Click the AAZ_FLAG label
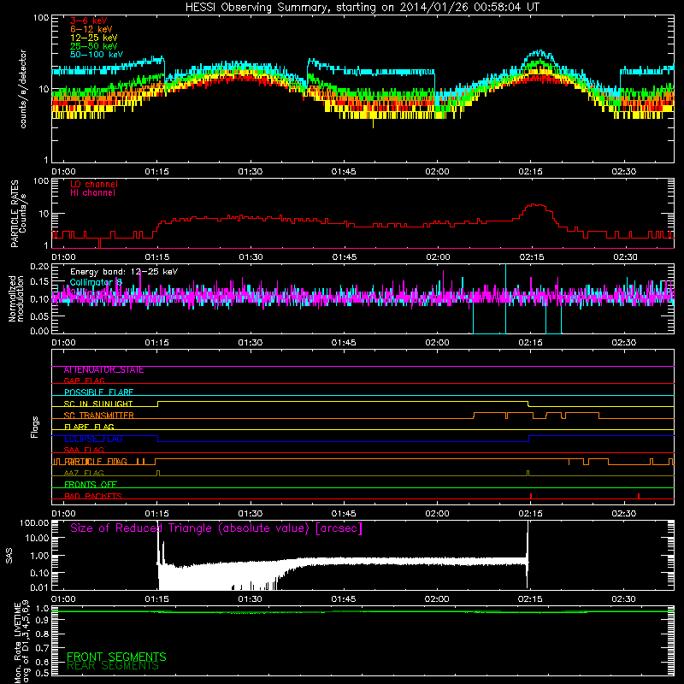This screenshot has width=684, height=684. pos(84,473)
